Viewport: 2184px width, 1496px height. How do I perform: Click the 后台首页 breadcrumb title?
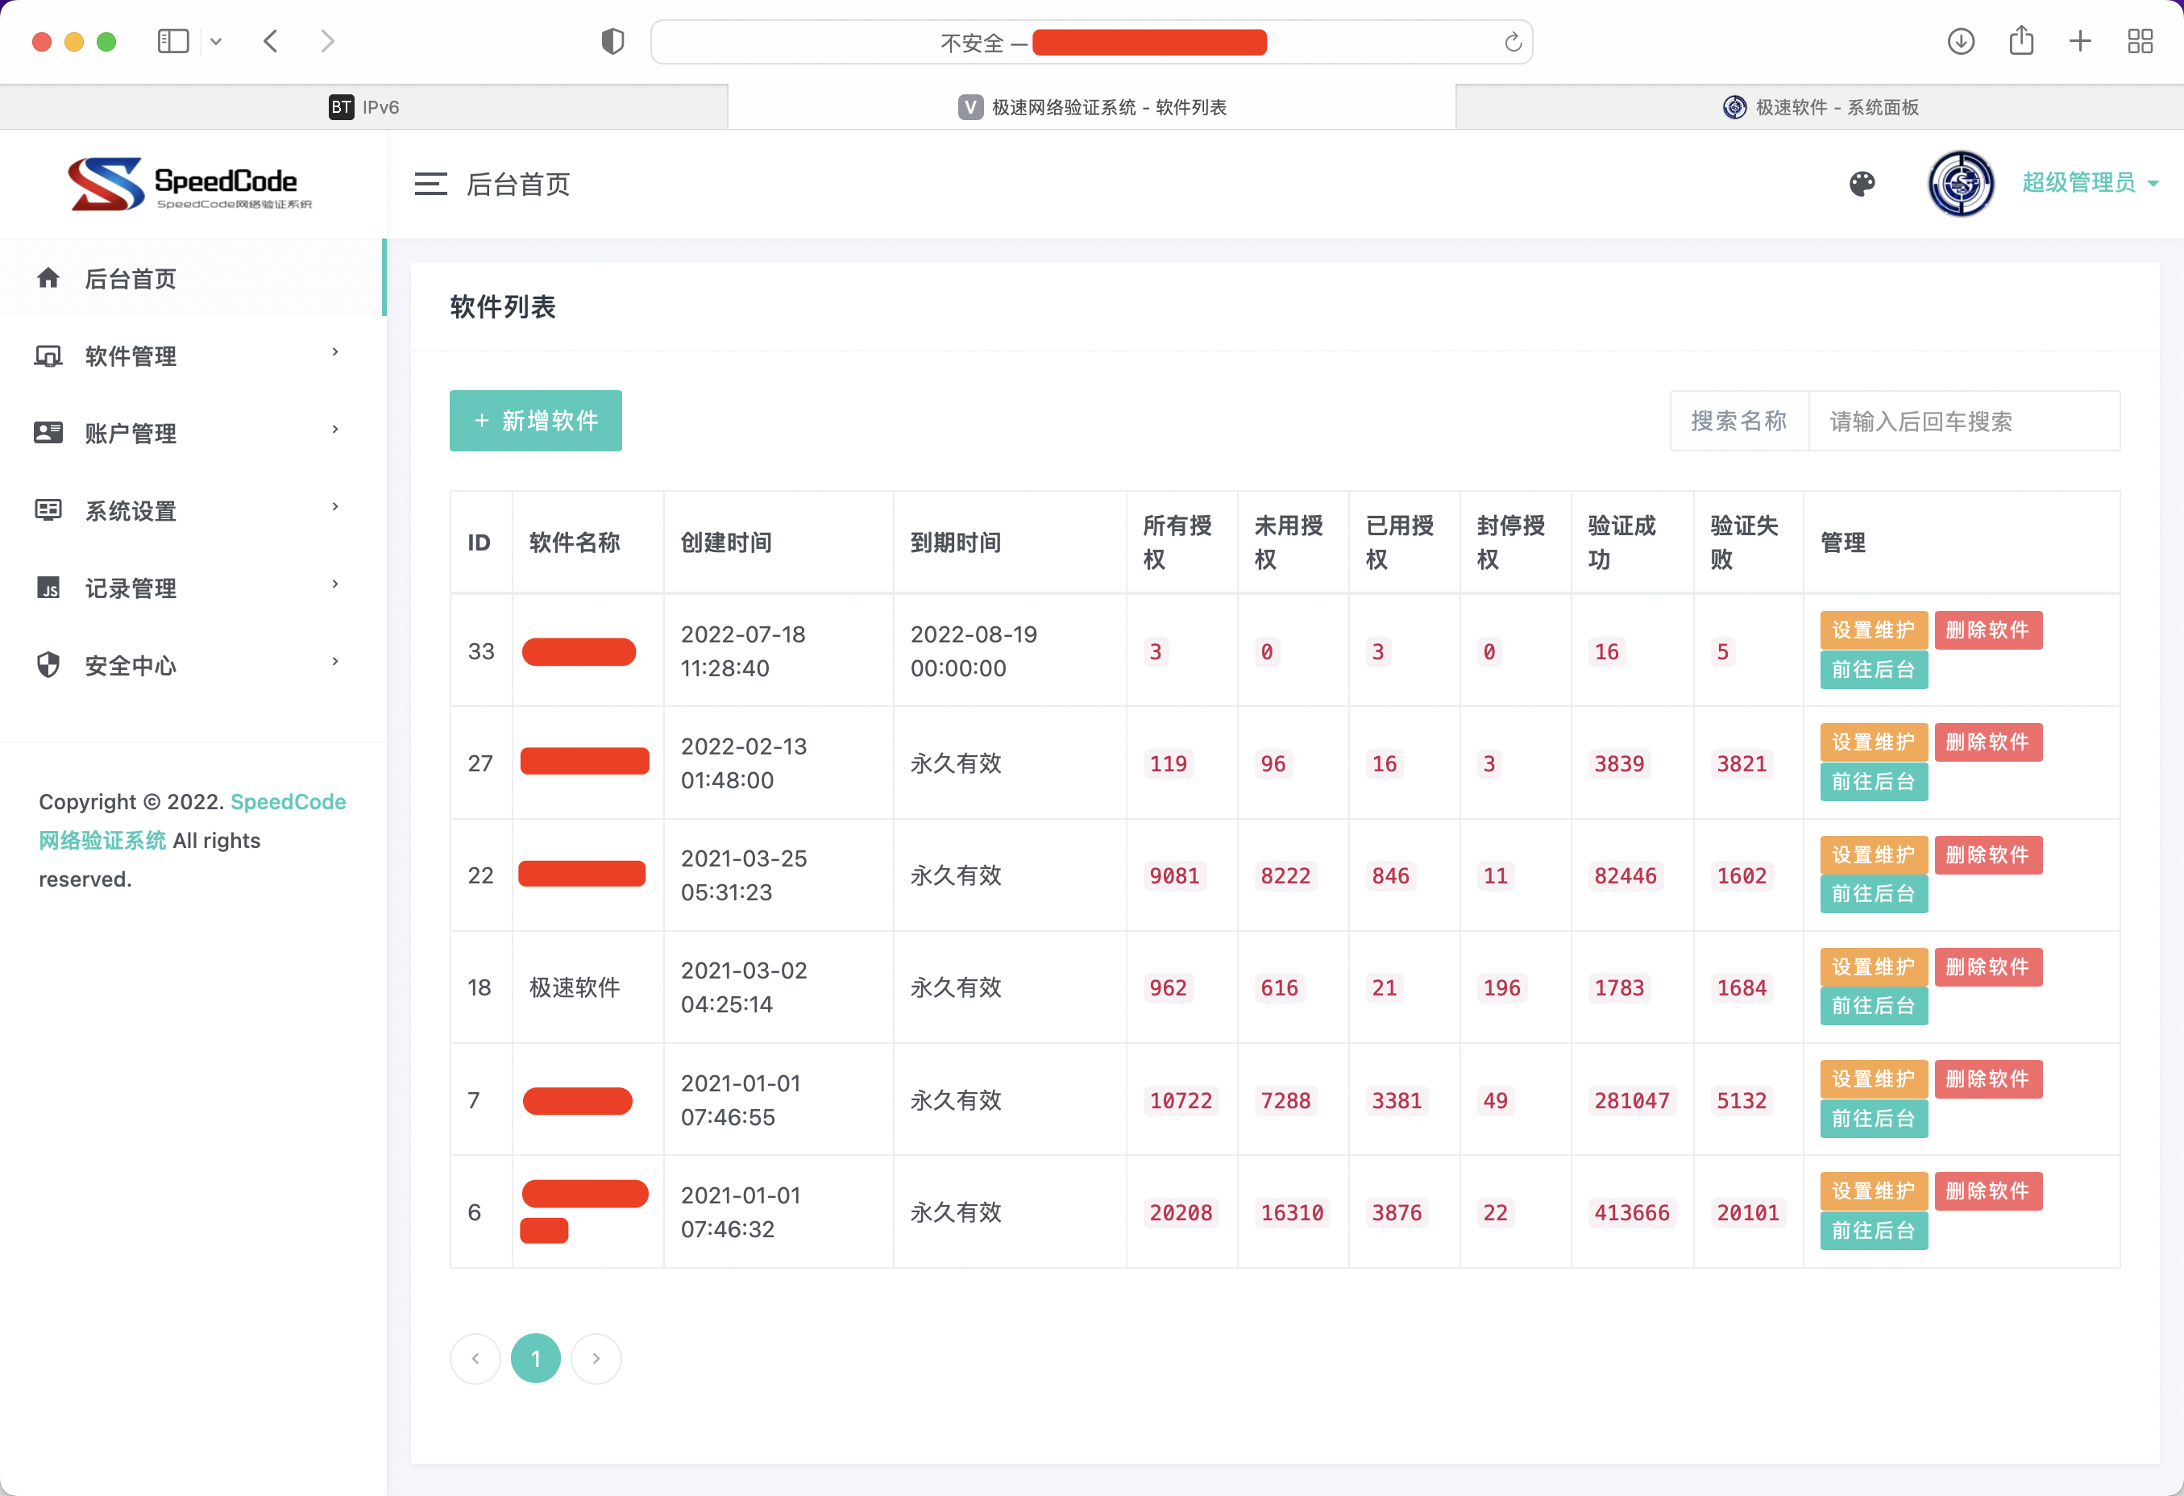click(x=518, y=185)
